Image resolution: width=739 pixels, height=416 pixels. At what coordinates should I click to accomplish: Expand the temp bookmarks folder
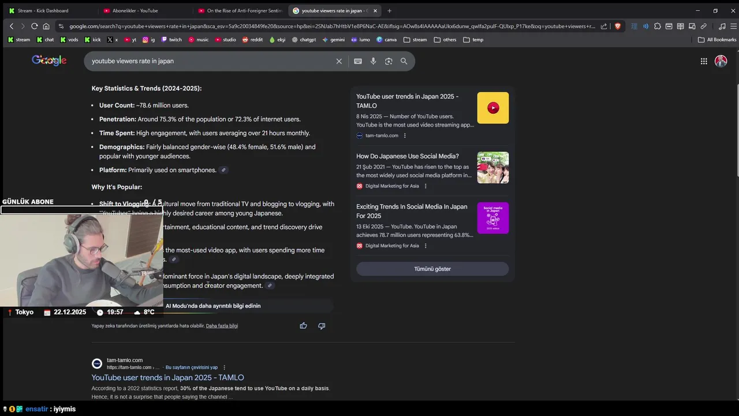[x=473, y=40]
